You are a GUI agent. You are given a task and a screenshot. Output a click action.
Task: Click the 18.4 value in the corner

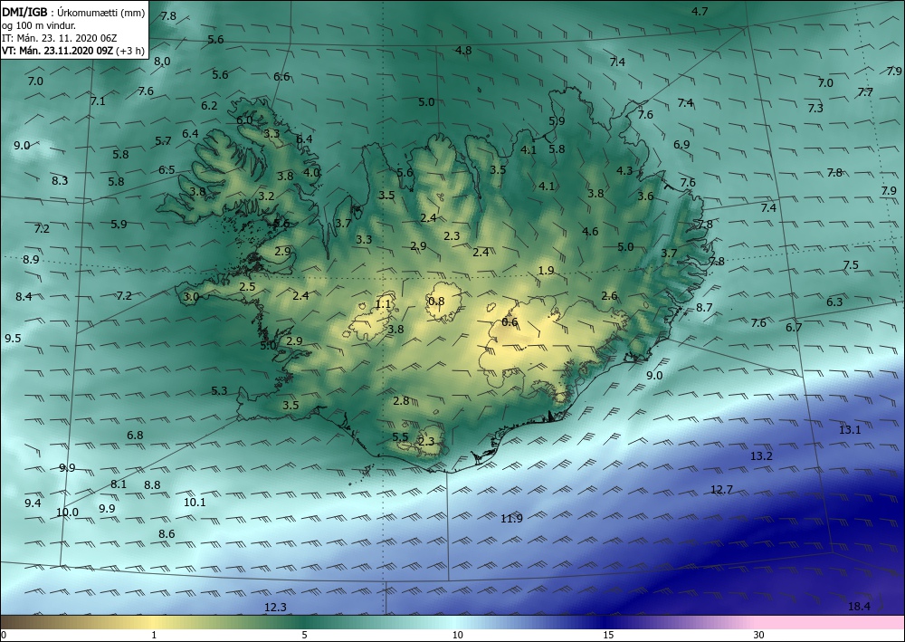pyautogui.click(x=859, y=606)
